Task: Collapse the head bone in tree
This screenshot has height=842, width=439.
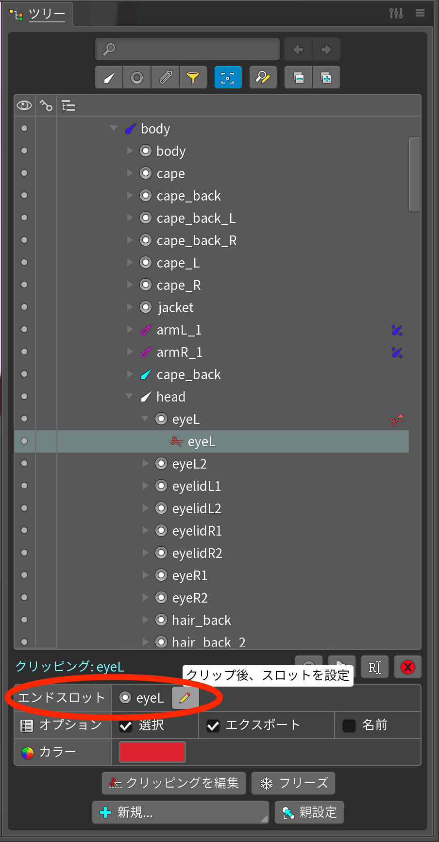Action: (129, 396)
